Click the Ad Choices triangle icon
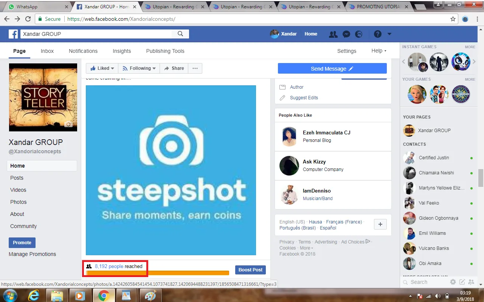This screenshot has width=484, height=302. (368, 242)
